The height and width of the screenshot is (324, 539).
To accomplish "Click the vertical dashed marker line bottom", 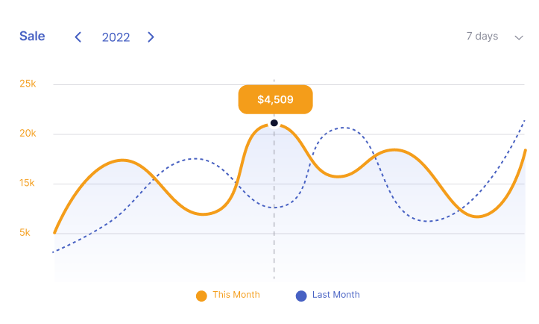I will 274,276.
